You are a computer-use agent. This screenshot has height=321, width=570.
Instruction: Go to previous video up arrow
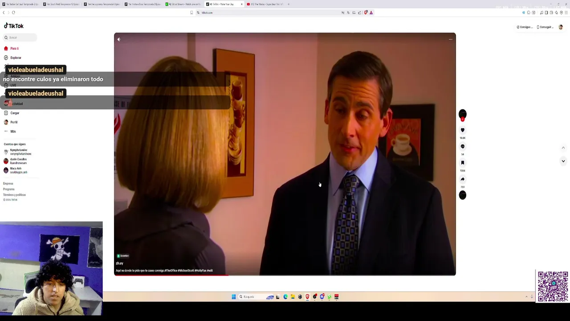pyautogui.click(x=563, y=148)
